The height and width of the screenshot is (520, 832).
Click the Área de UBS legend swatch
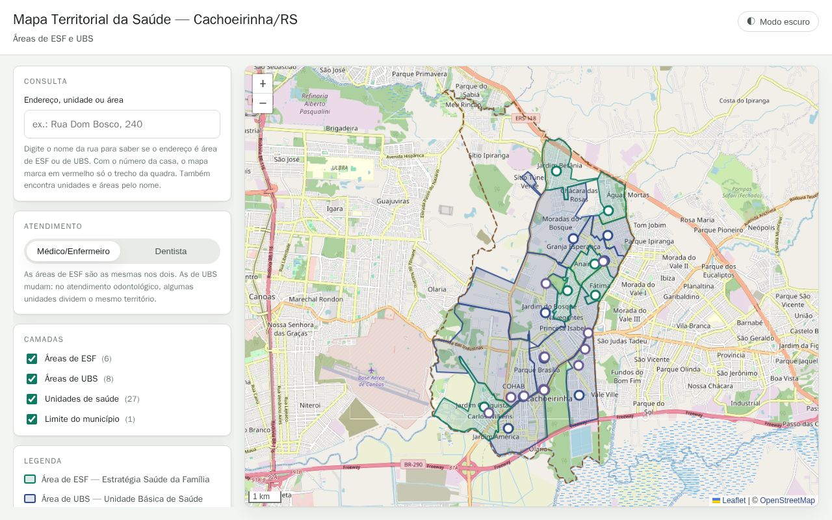30,499
